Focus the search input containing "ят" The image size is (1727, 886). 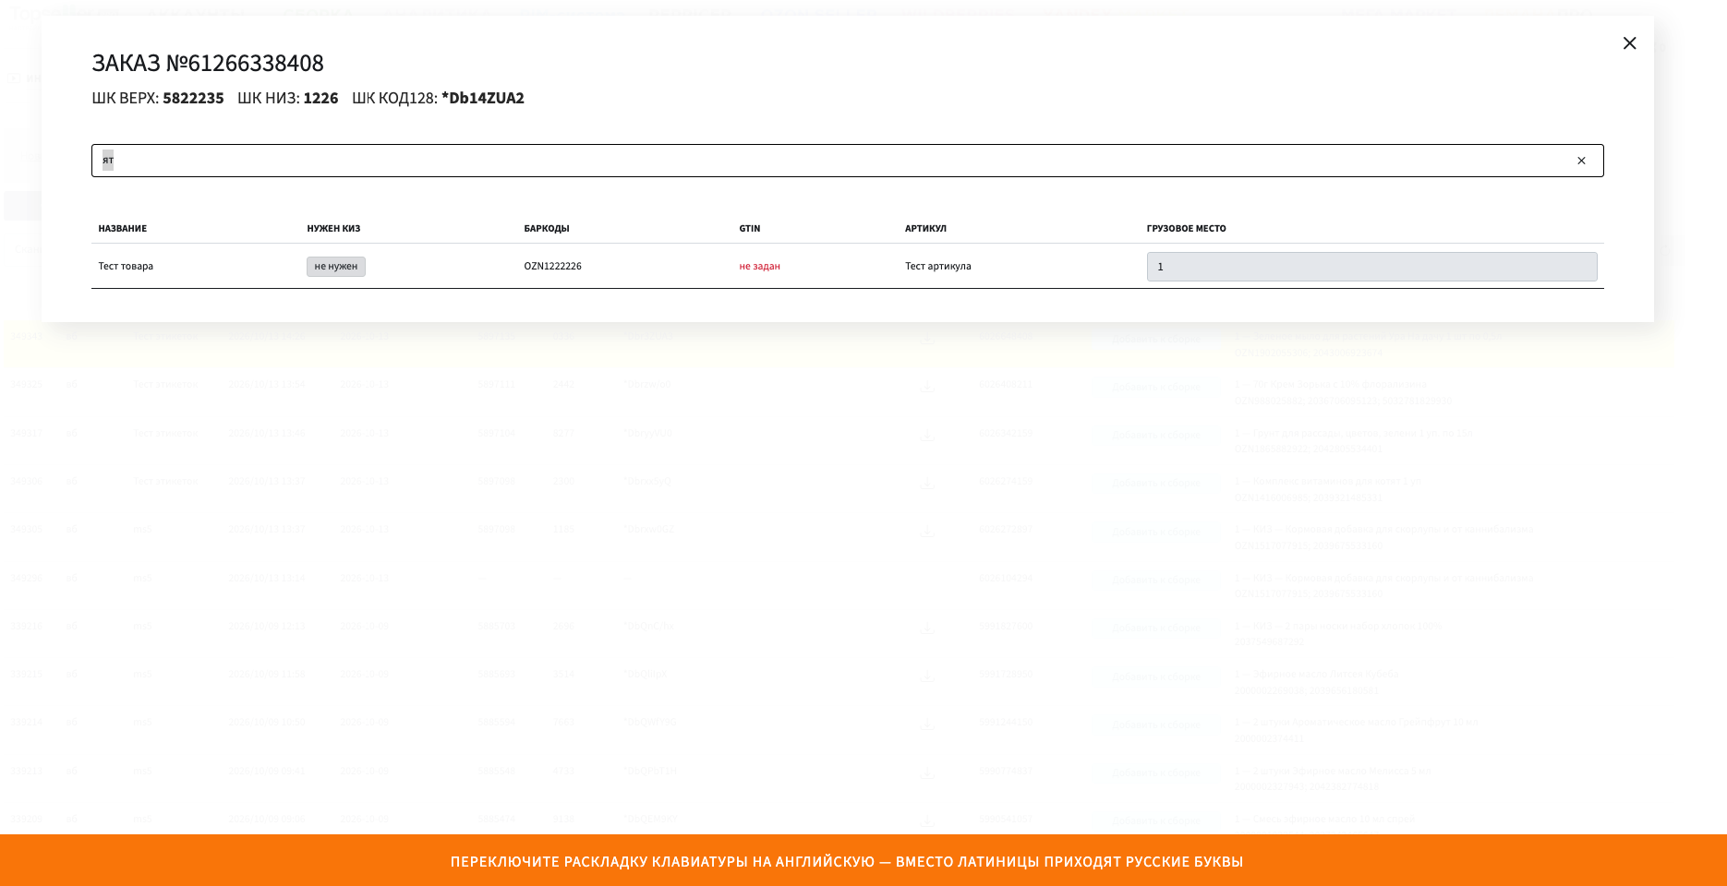pos(847,161)
